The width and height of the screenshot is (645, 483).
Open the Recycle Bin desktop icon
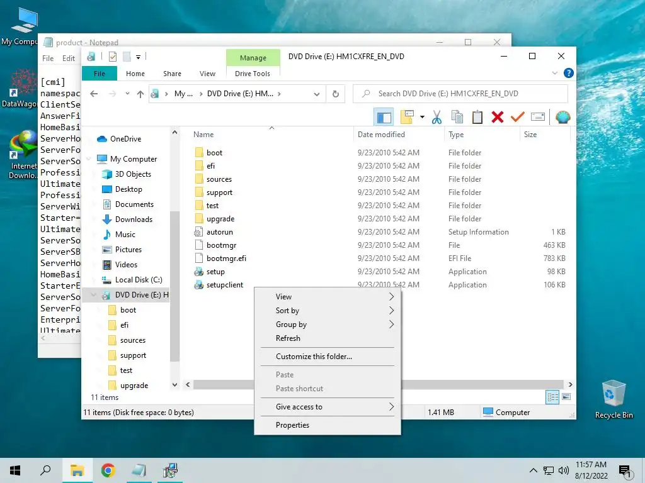pyautogui.click(x=614, y=399)
